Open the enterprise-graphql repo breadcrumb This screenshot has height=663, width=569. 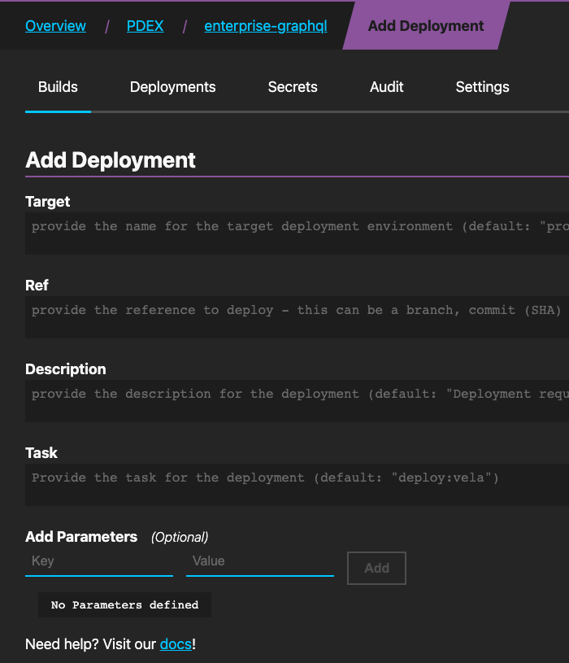[266, 26]
